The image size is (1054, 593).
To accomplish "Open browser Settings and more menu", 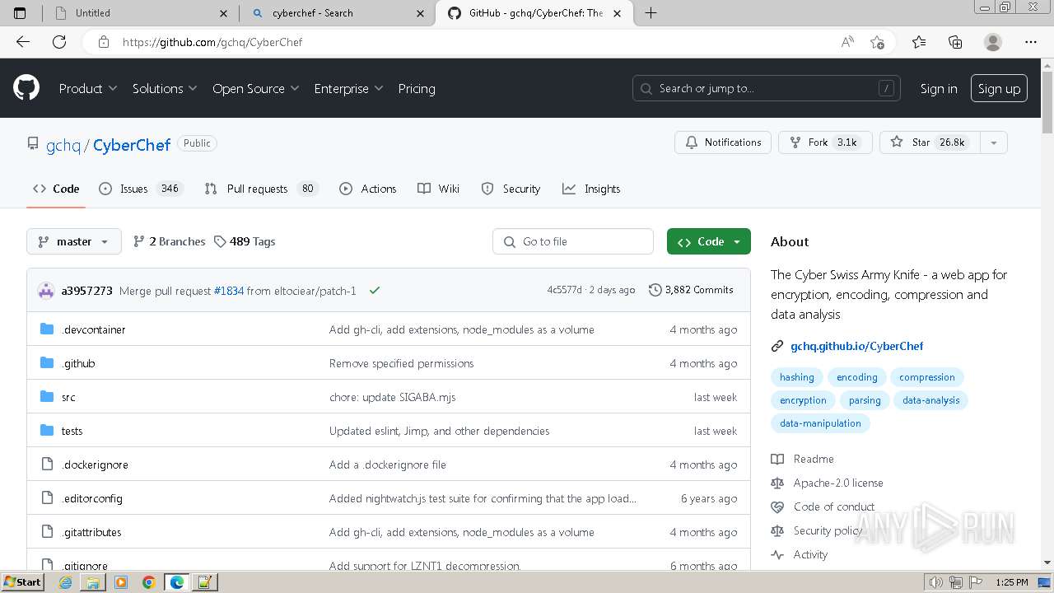I will pos(1031,42).
